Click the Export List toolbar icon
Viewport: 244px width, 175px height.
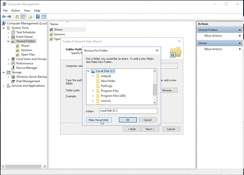point(30,16)
